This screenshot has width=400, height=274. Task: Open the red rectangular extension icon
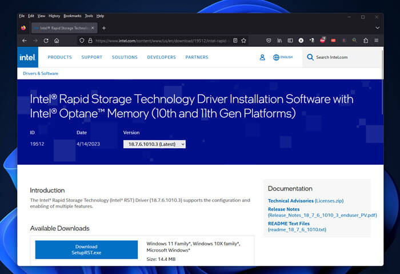(333, 41)
